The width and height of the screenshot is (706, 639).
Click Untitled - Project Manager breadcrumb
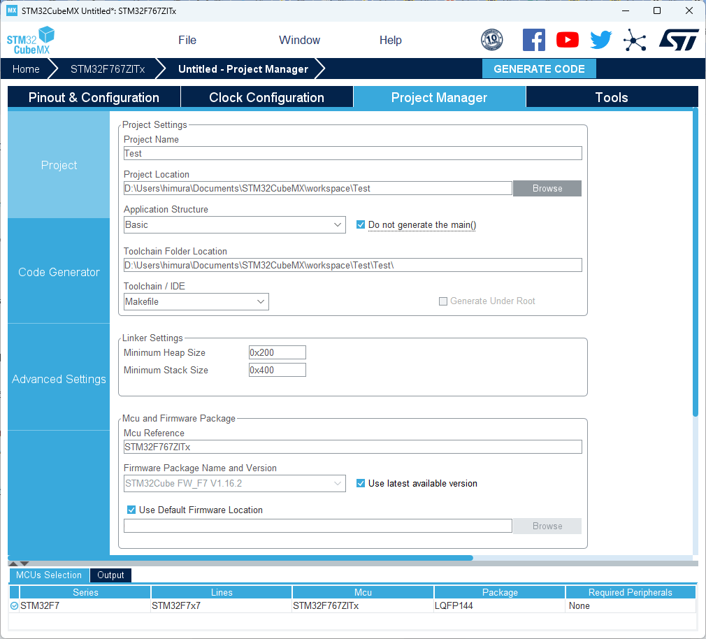(243, 69)
